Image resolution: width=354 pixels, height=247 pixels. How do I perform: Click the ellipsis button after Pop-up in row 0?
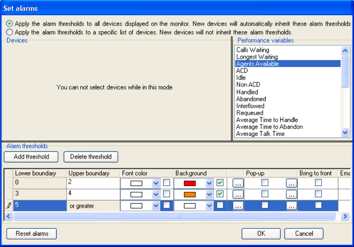291,183
